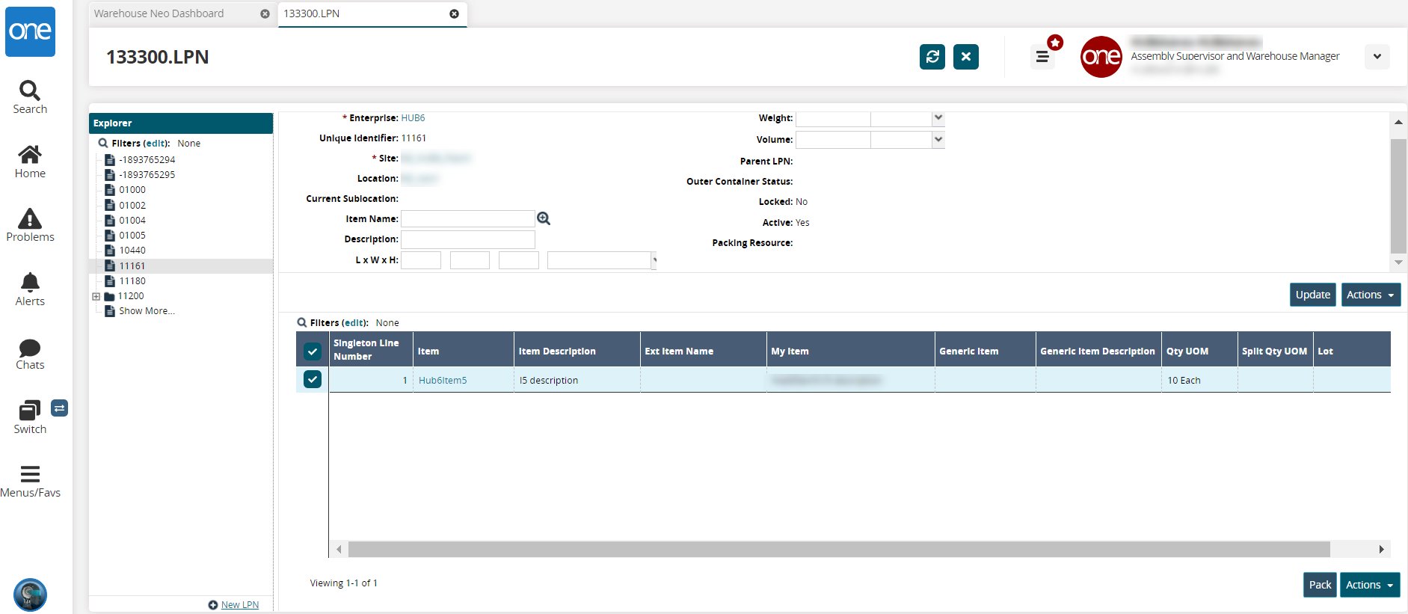Focus the Item Name input field
Image resolution: width=1408 pixels, height=614 pixels.
tap(468, 218)
